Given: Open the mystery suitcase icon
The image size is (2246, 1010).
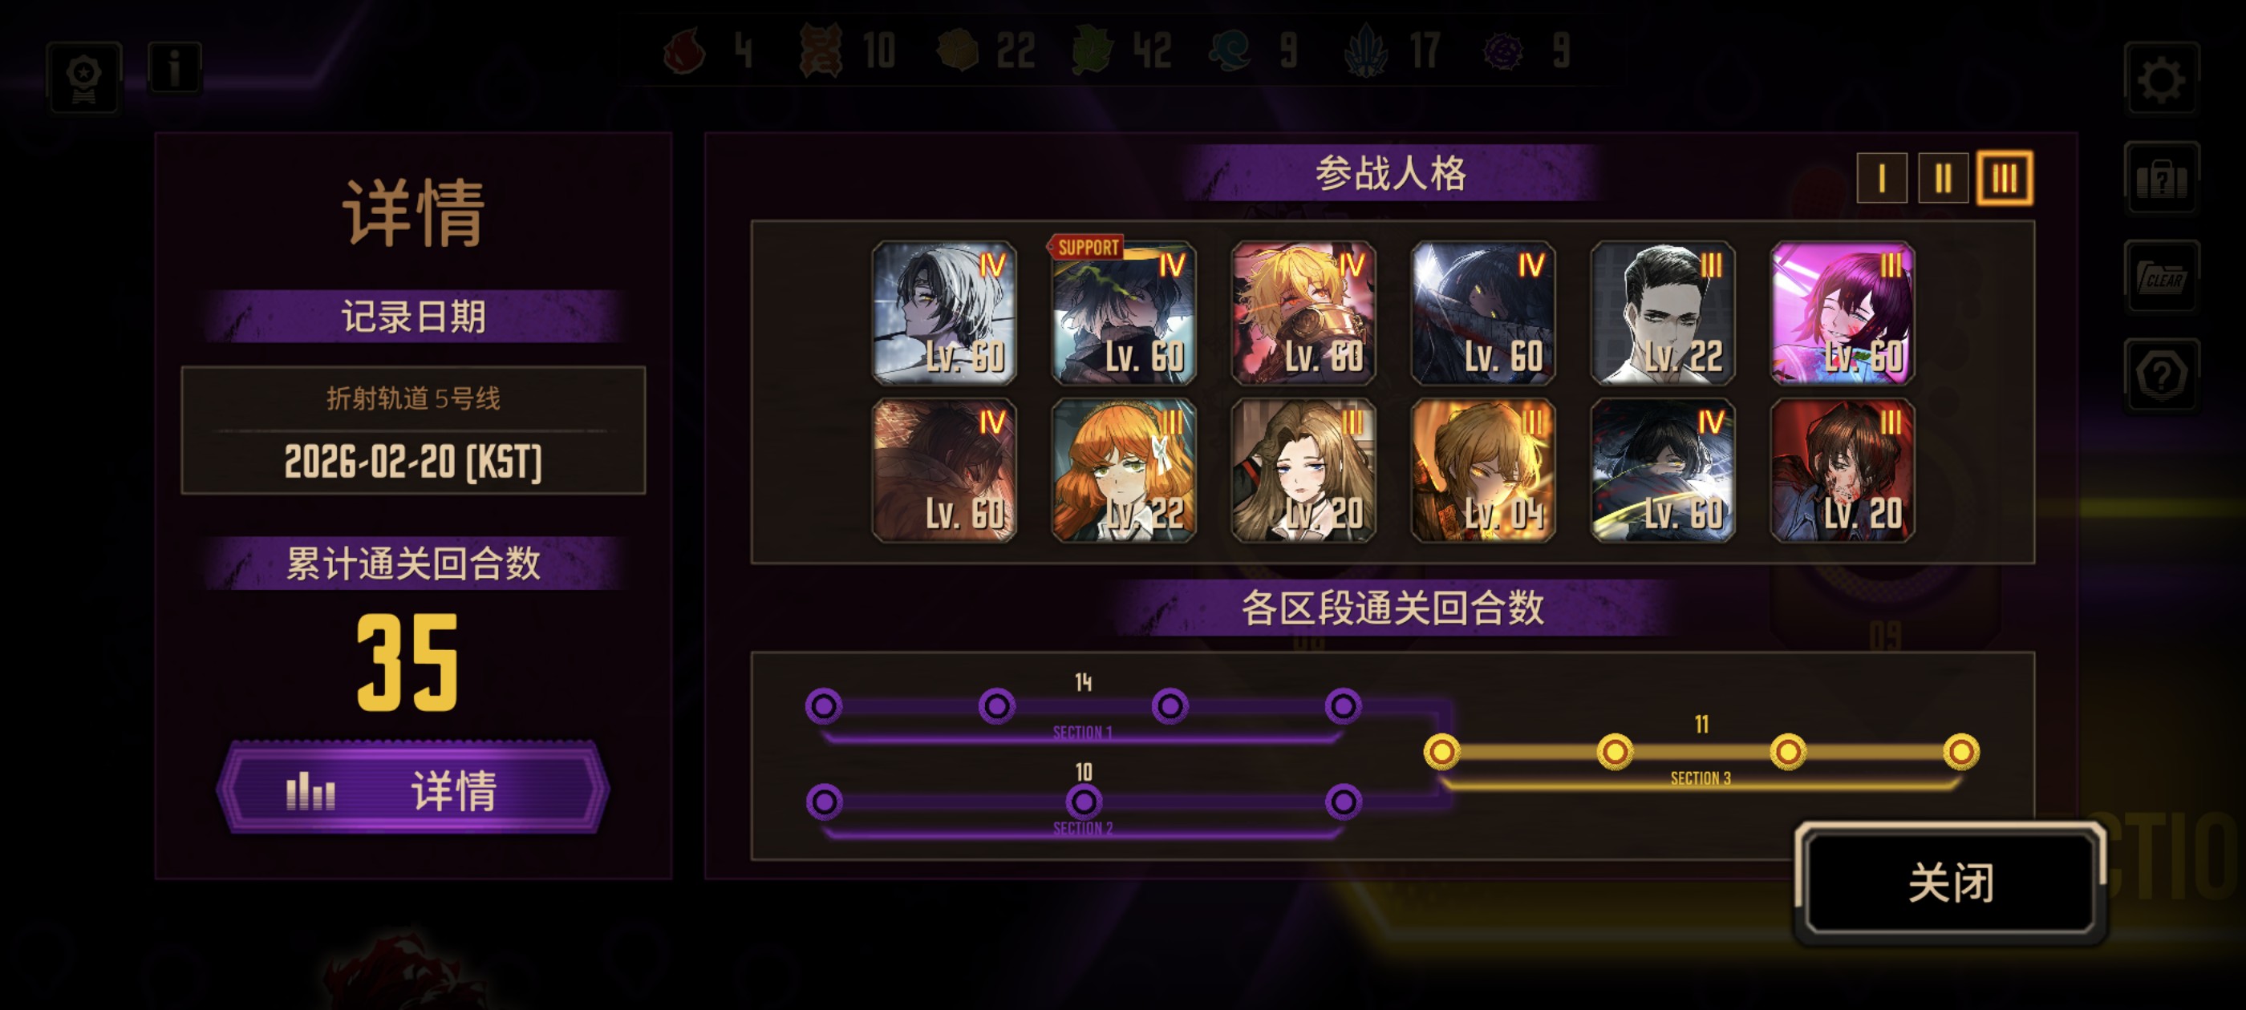Looking at the screenshot, I should coord(2162,178).
